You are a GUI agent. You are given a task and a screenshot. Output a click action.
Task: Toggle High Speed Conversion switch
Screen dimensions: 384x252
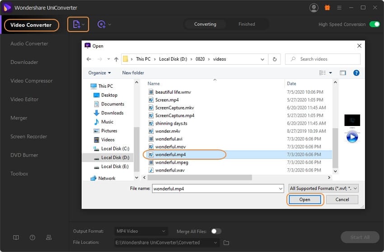(375, 24)
